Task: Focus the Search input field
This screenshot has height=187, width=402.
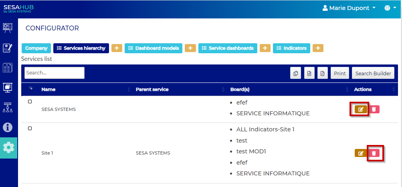Action: click(55, 73)
